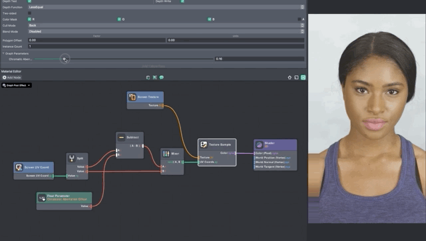
Task: Click Chromatic Aberration Offset label on Float node
Action: 67,200
